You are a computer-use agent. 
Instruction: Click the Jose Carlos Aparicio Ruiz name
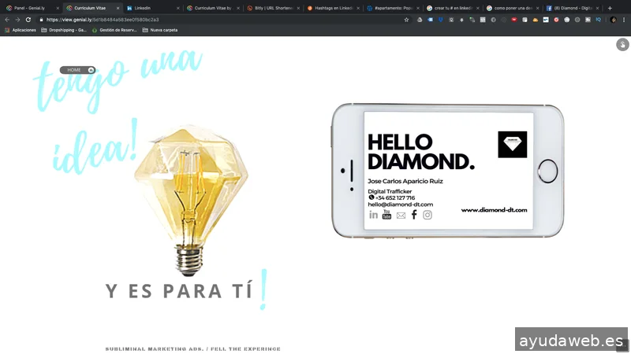tap(405, 181)
